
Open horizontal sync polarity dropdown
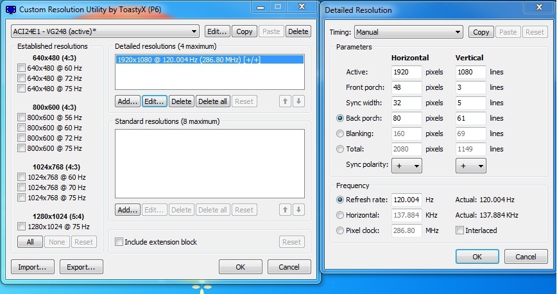pos(407,165)
